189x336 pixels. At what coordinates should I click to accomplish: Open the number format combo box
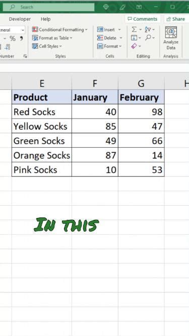(12, 30)
